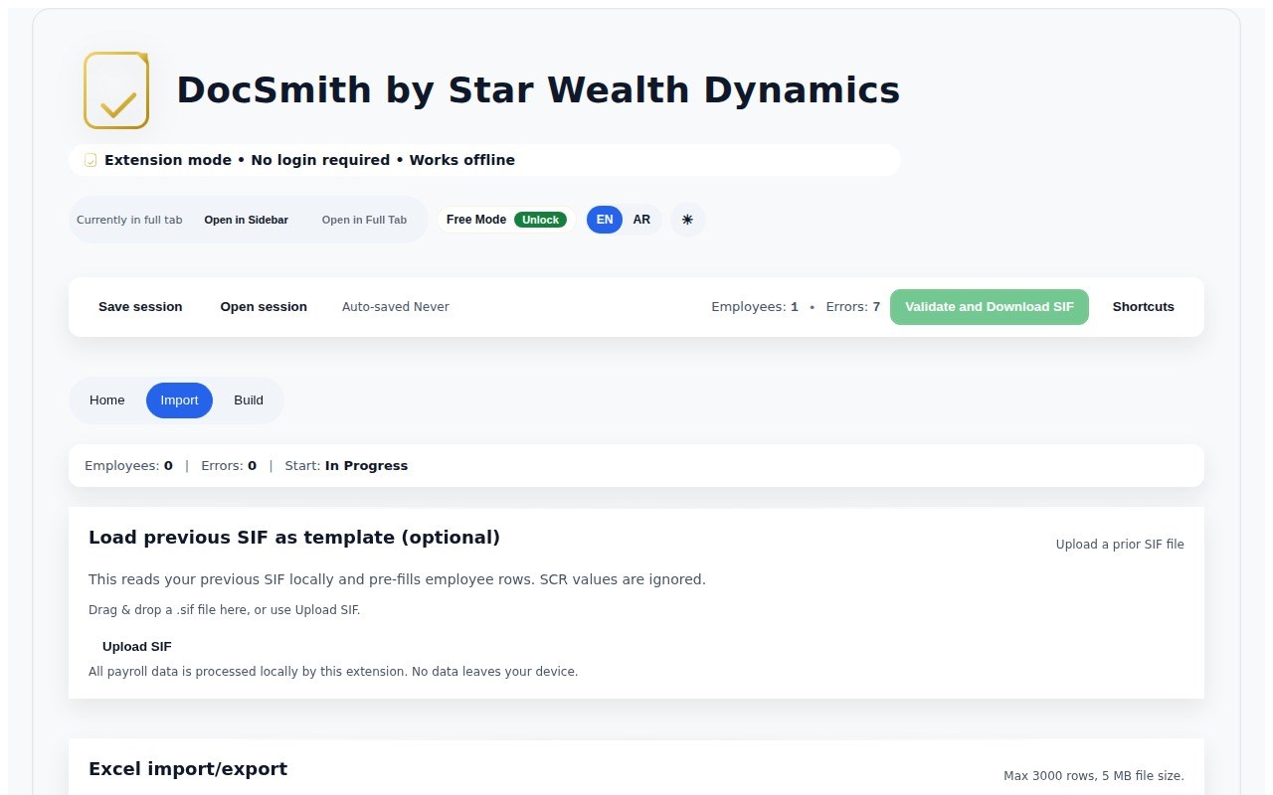The width and height of the screenshot is (1273, 795).
Task: Click the small document icon beside Extension mode
Action: pos(91,160)
